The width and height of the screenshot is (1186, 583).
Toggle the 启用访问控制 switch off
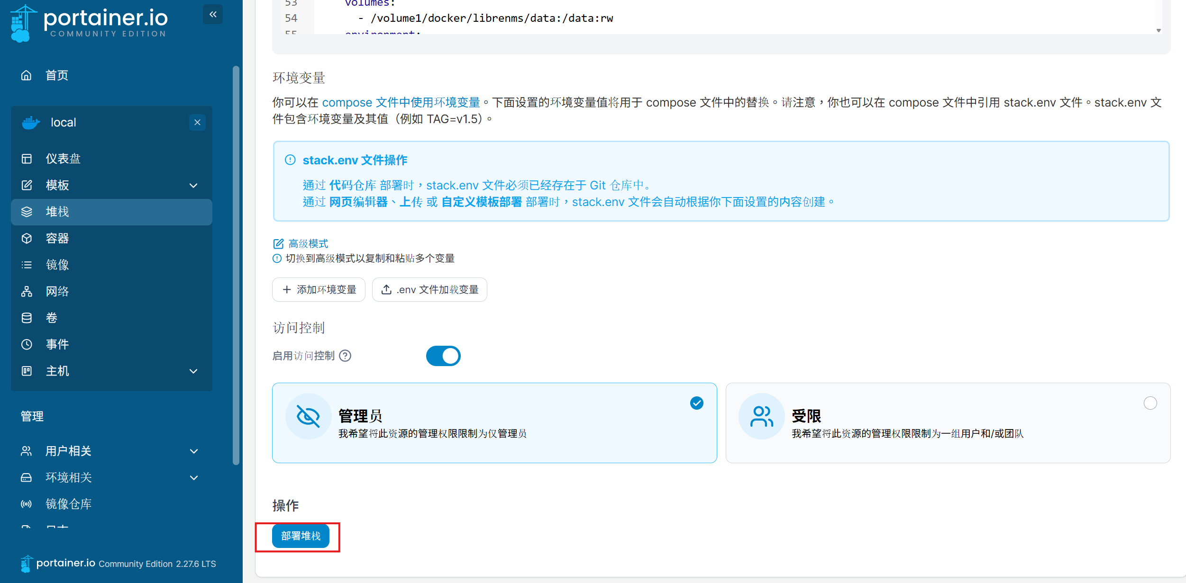pos(443,356)
